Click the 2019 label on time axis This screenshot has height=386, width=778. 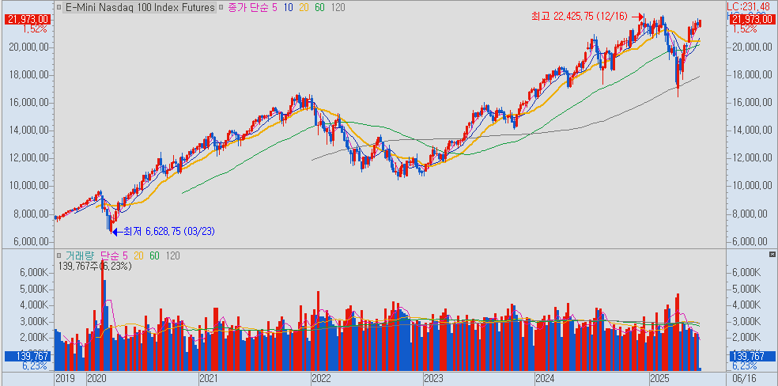[65, 379]
